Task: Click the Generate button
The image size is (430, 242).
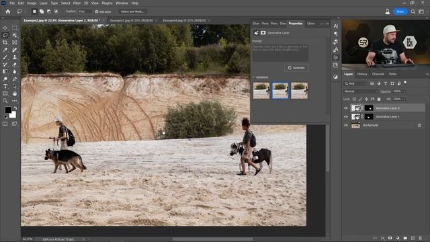Action: click(296, 68)
